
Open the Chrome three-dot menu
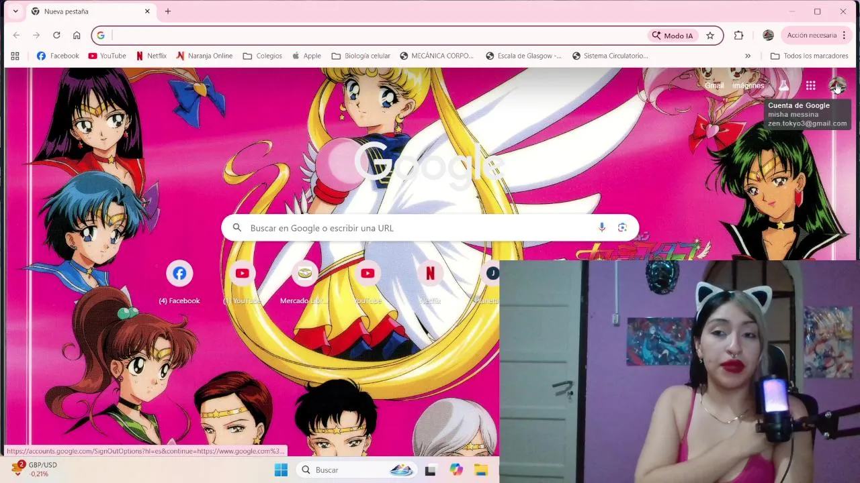point(845,36)
